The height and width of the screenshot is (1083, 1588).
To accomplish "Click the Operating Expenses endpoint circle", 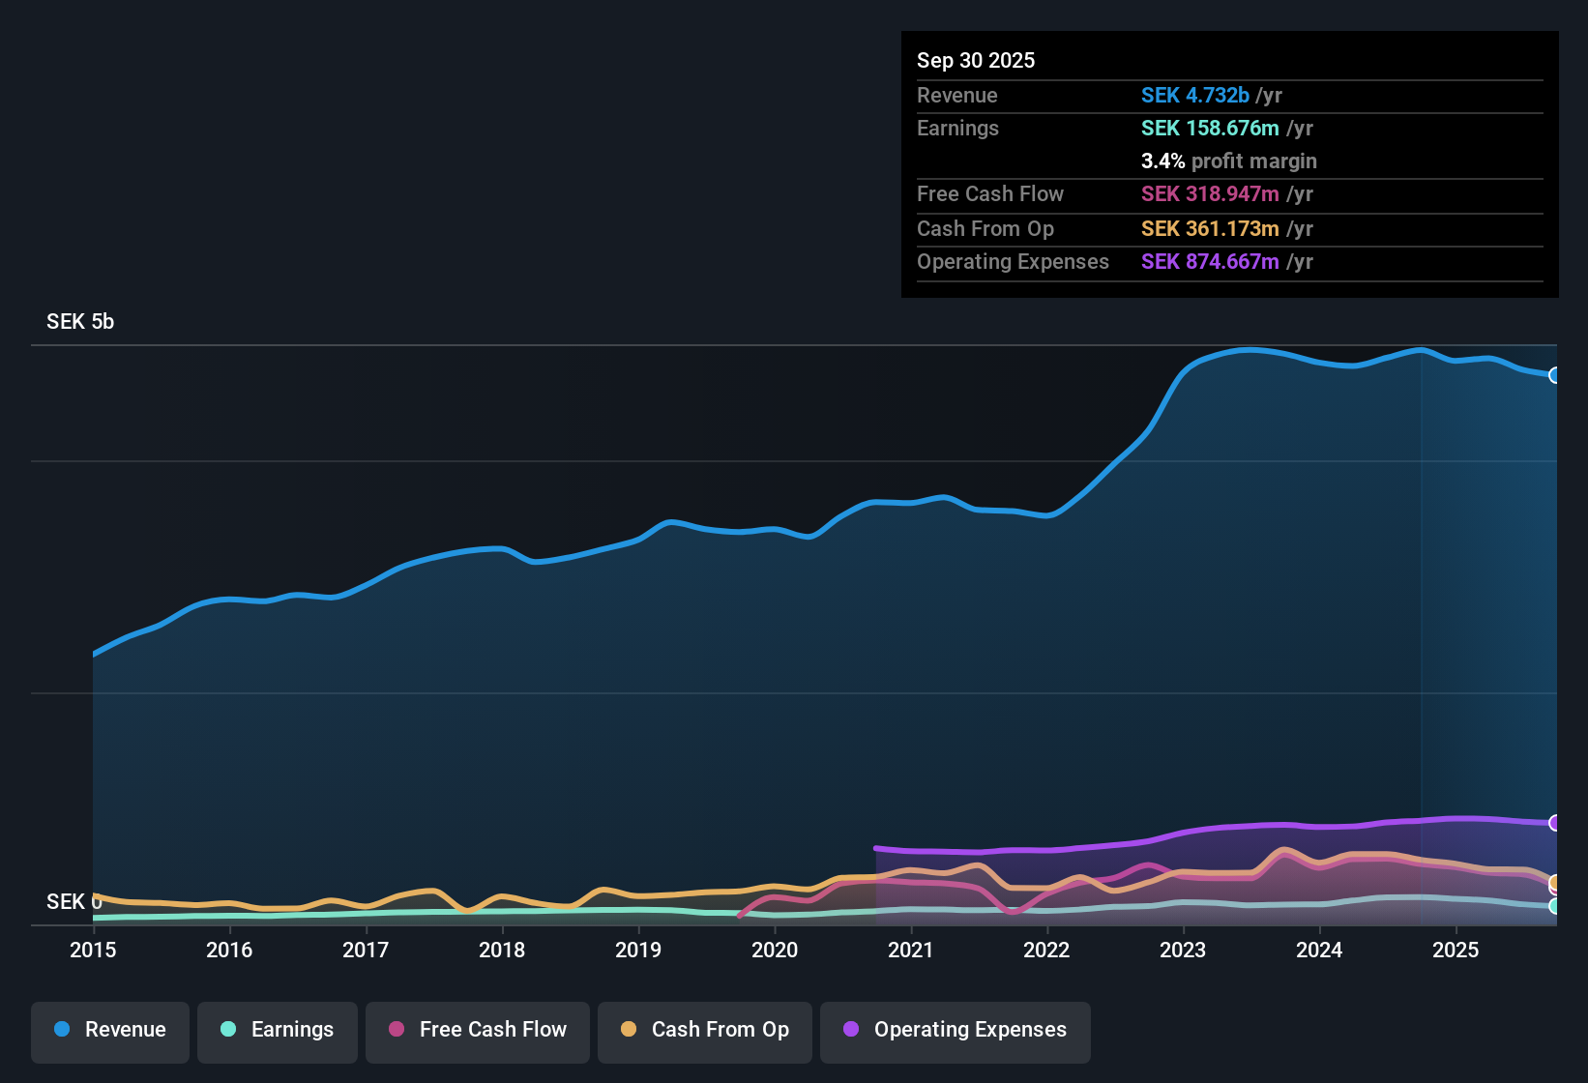I will click(x=1556, y=823).
